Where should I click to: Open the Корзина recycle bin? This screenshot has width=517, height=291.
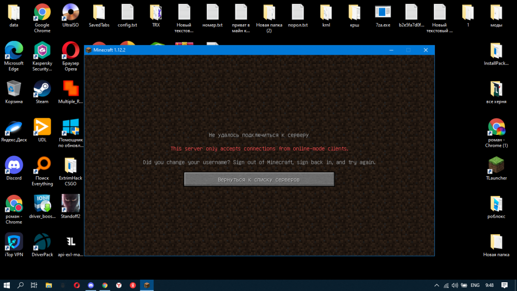click(x=14, y=92)
